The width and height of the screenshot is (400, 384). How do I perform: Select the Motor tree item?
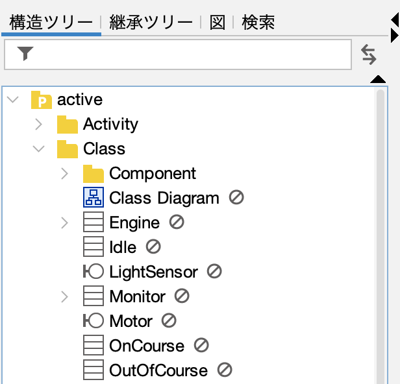pyautogui.click(x=131, y=321)
